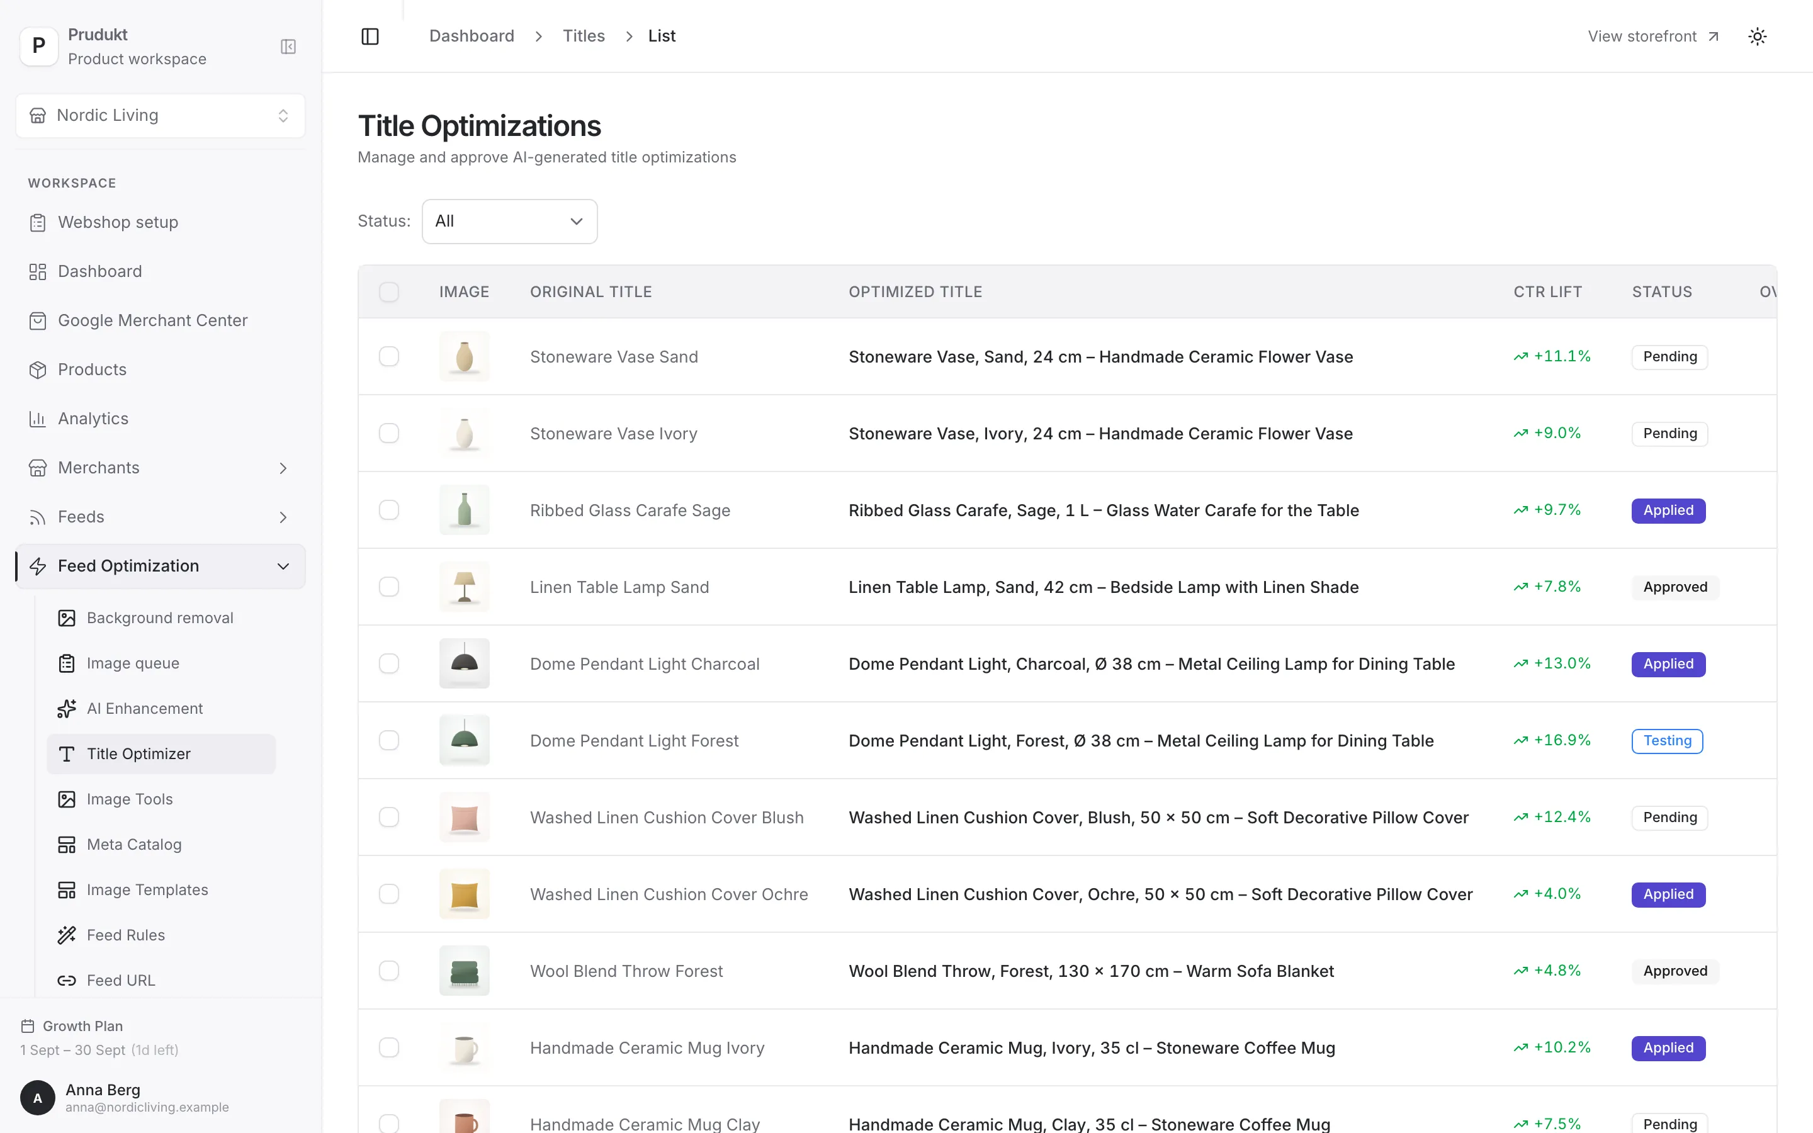Click the '+16.9%' CTR lift value
This screenshot has height=1133, width=1813.
[x=1562, y=740]
